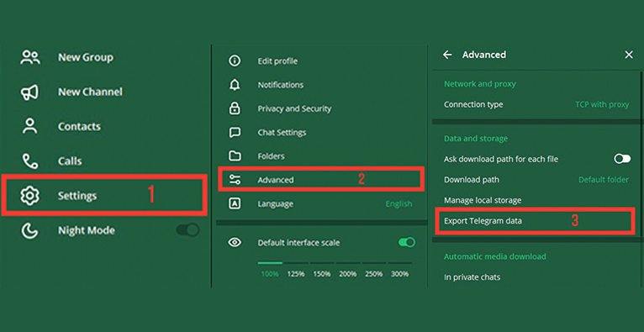Disable Default interface scale toggle
This screenshot has width=644, height=332.
(407, 243)
